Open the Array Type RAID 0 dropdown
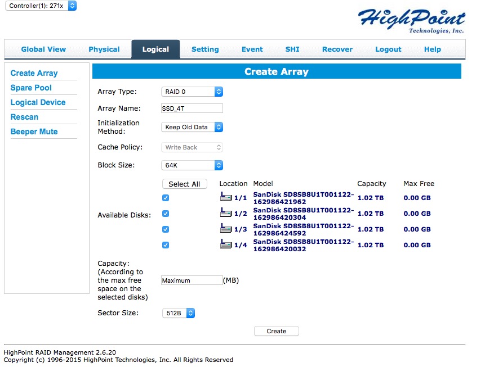The height and width of the screenshot is (367, 494). pyautogui.click(x=192, y=92)
